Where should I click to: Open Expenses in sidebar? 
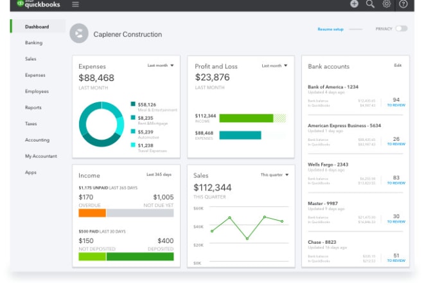coord(35,75)
